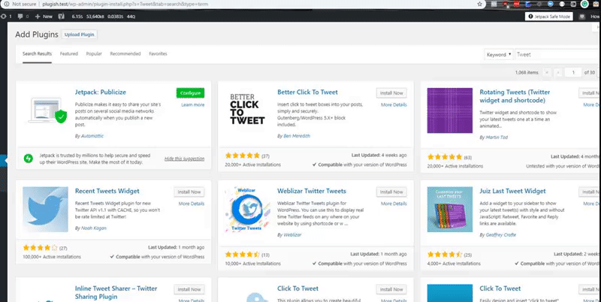Click author link Weblizar

(292, 234)
